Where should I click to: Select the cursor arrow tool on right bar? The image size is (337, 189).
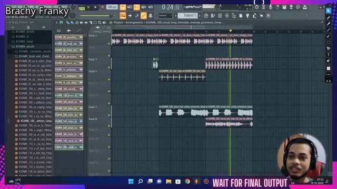pos(329,10)
